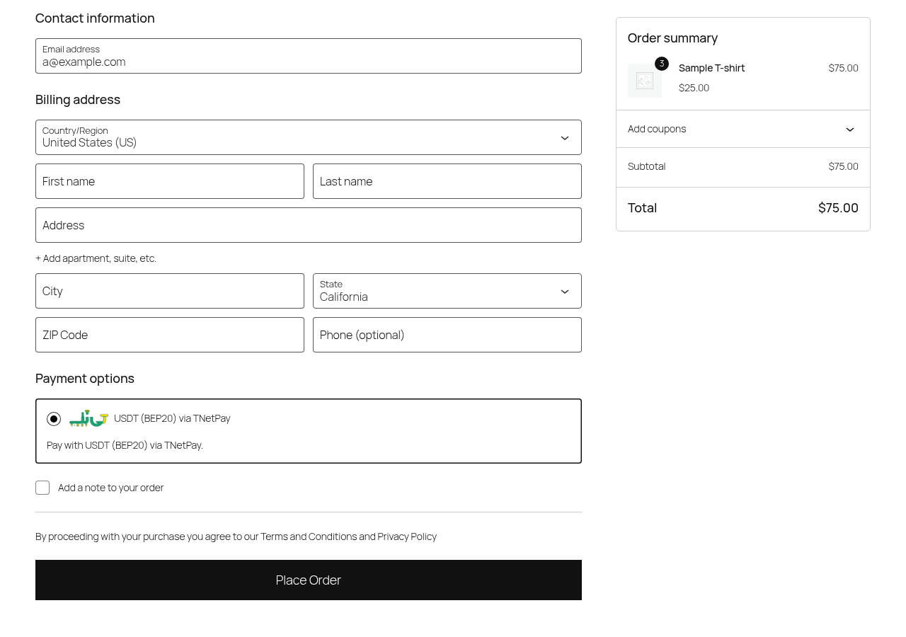Focus the Phone (optional) field
The height and width of the screenshot is (637, 906).
tap(447, 335)
